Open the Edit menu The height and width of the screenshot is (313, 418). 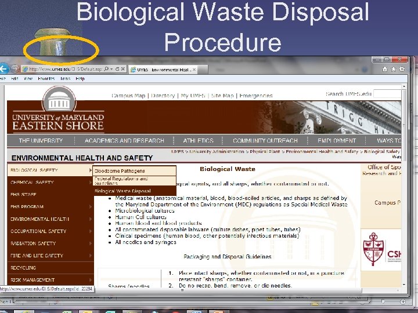[x=15, y=78]
